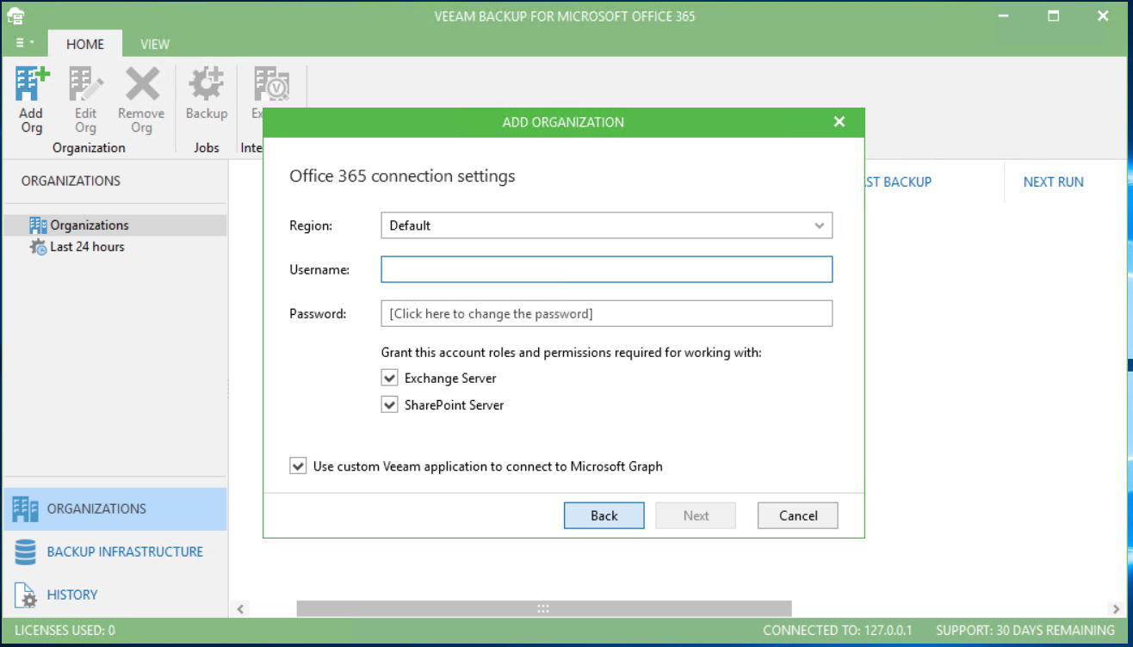Click the Organizations tree node icon
The image size is (1133, 647).
(38, 225)
